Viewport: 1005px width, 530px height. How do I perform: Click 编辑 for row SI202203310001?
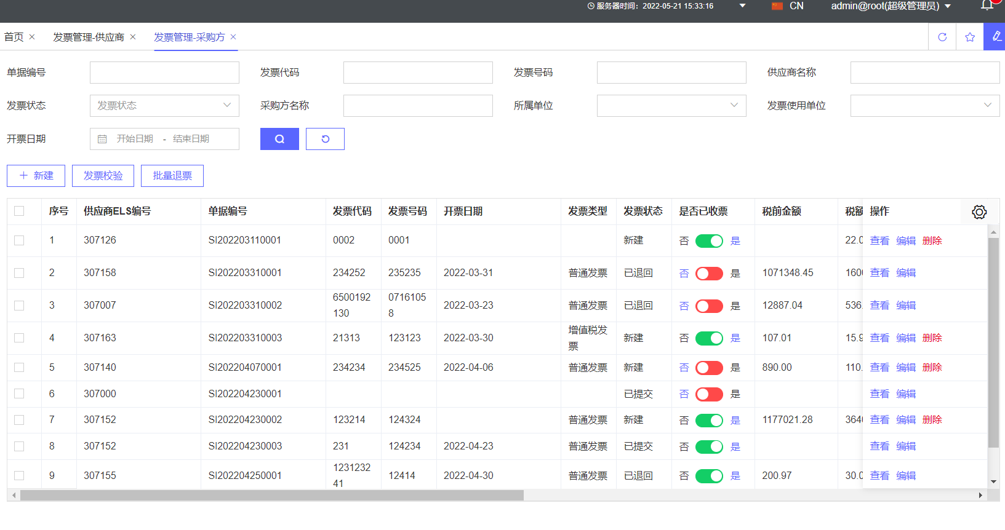906,273
